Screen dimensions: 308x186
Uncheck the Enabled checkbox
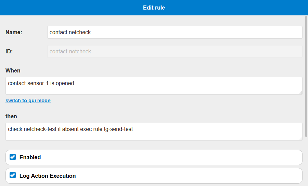13,157
